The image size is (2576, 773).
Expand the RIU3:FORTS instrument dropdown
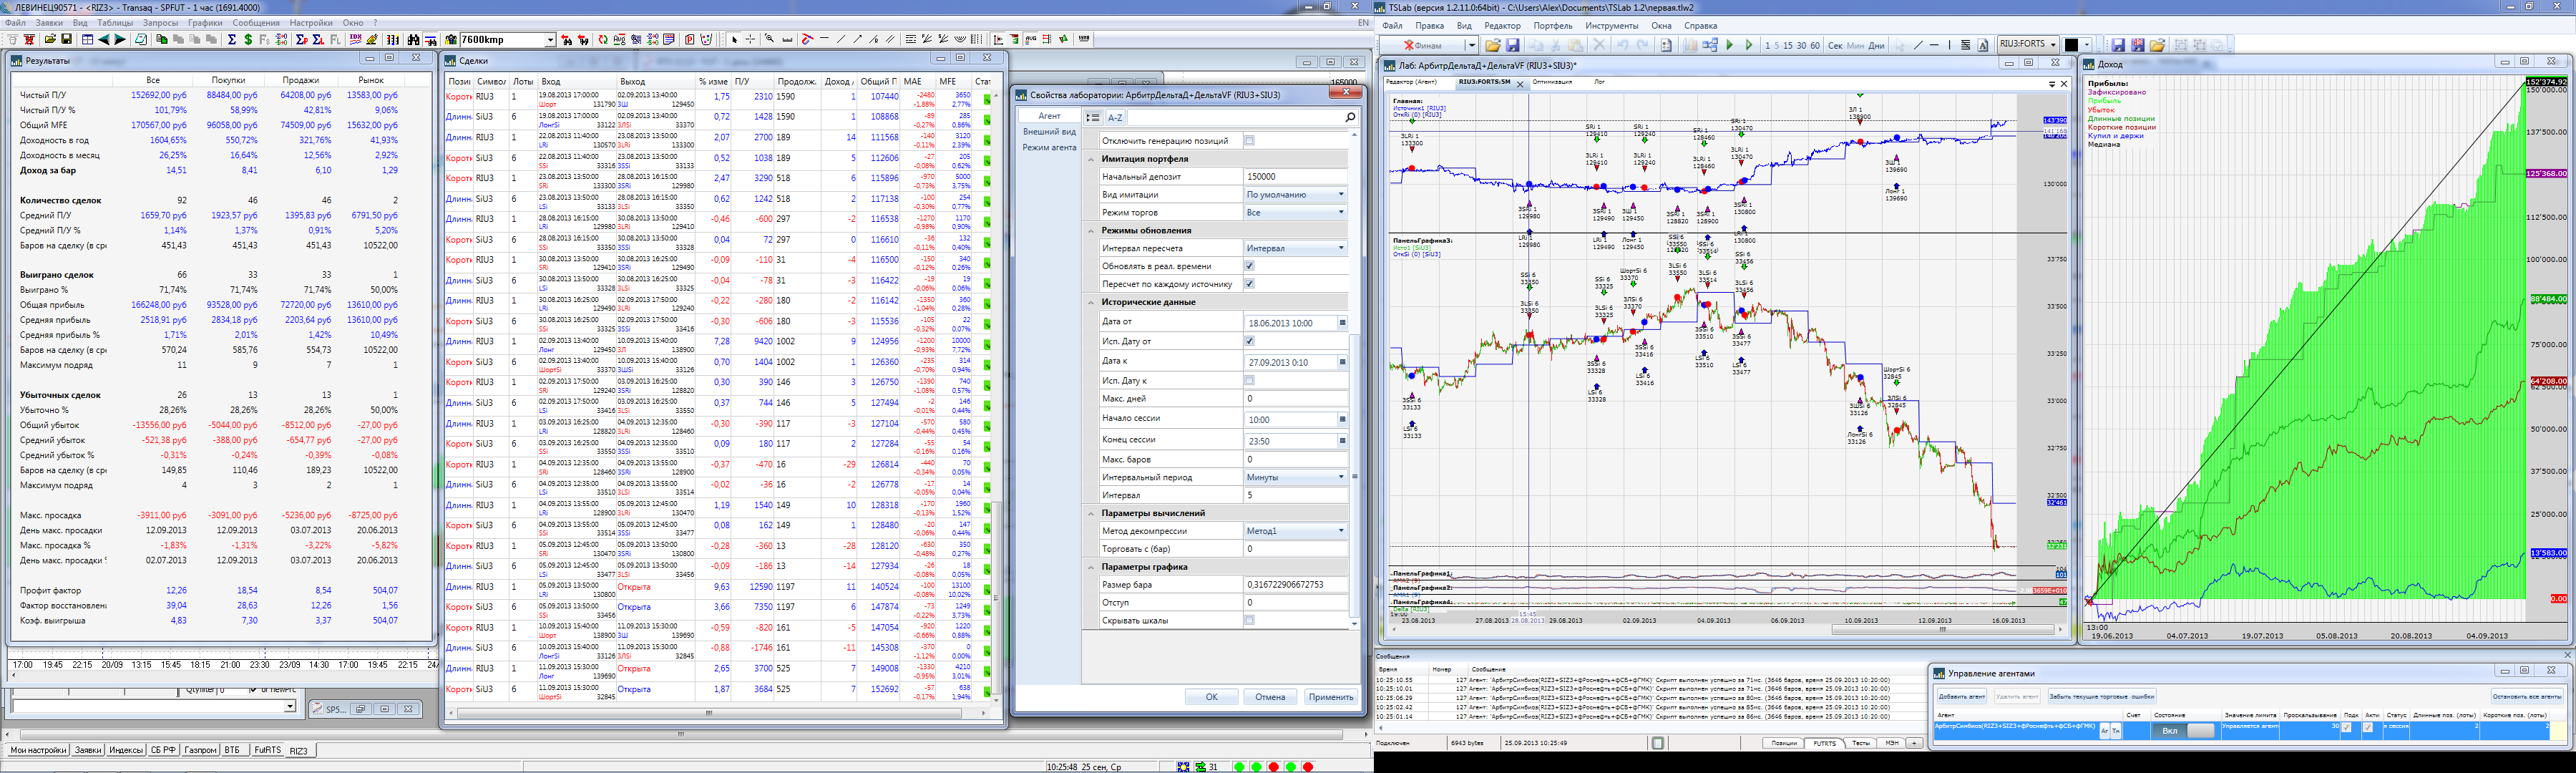point(2053,45)
